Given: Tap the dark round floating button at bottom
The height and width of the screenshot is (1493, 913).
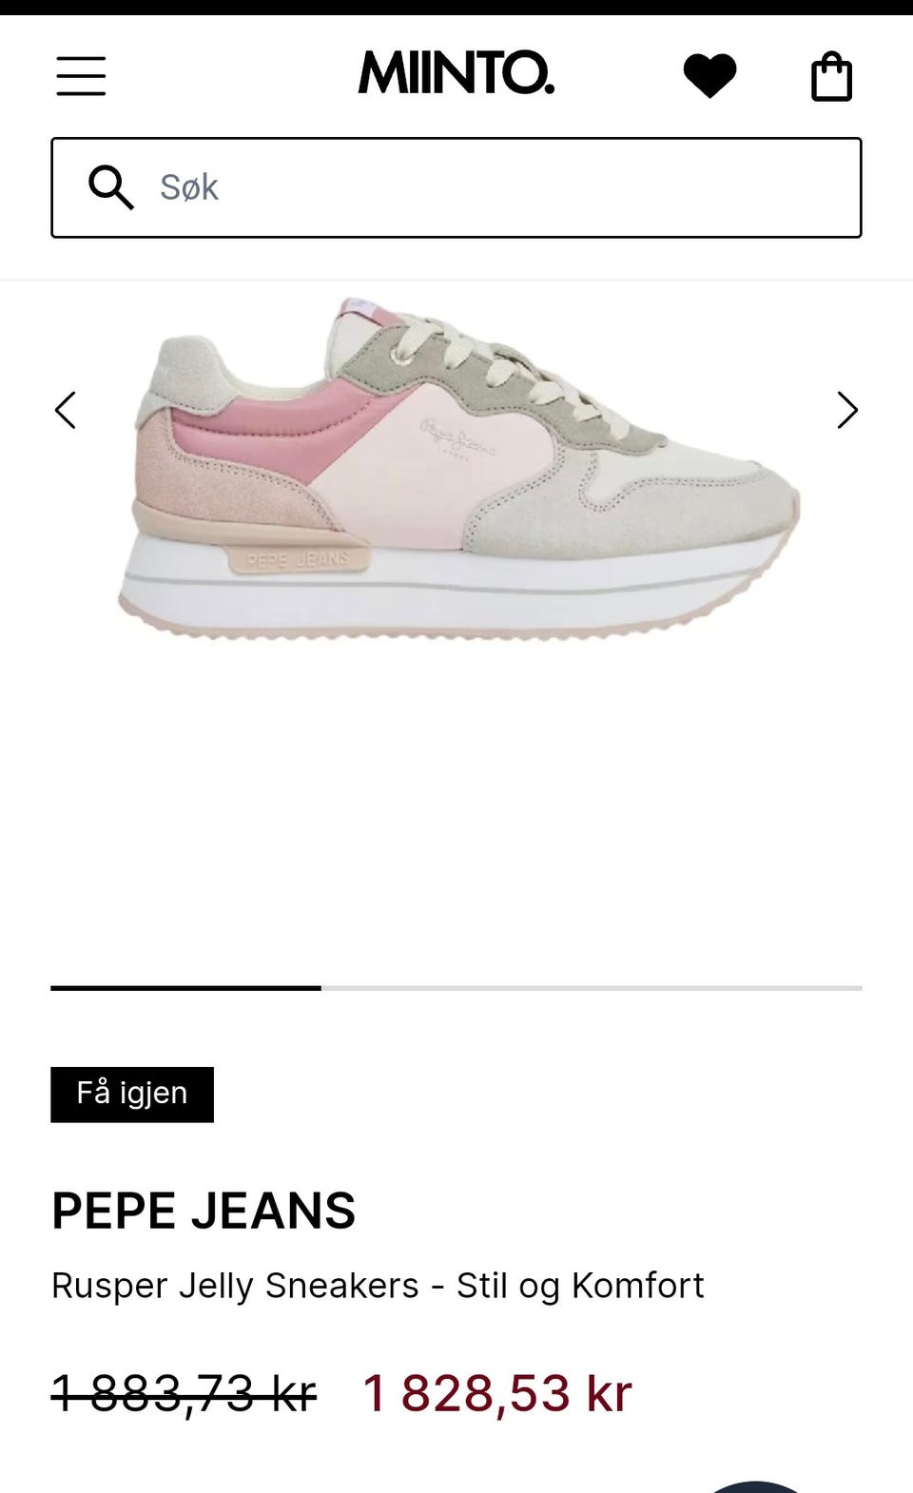Looking at the screenshot, I should pyautogui.click(x=756, y=1486).
